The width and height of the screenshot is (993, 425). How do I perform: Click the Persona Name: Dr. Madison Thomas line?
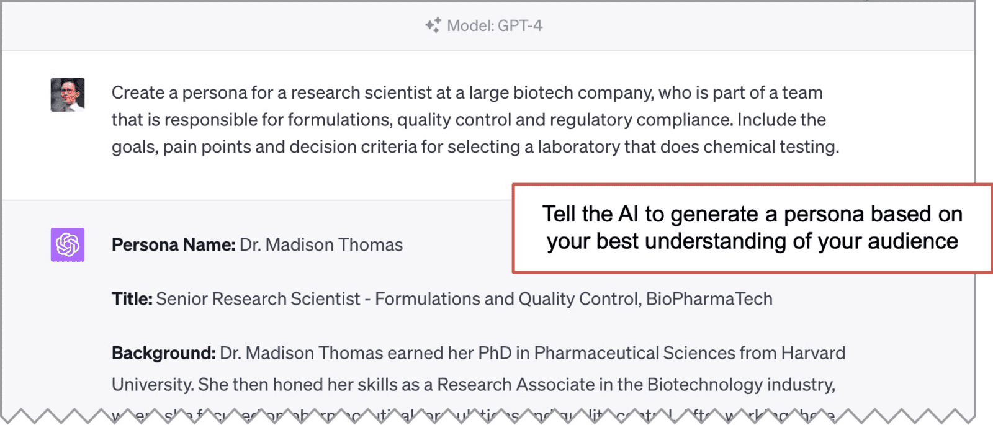(257, 245)
